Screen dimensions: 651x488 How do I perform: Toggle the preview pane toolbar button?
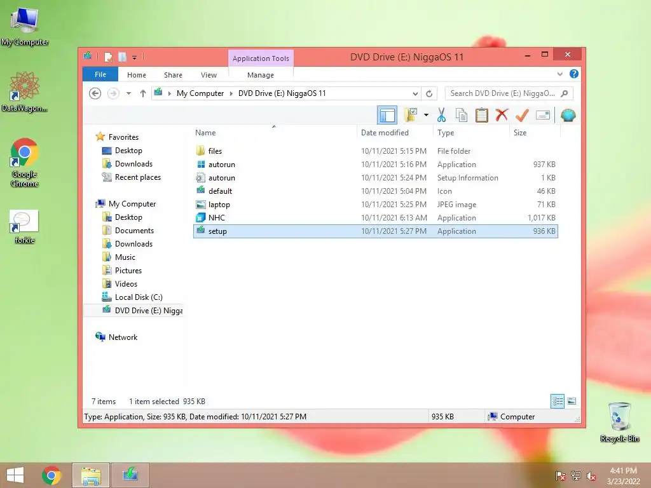(387, 116)
